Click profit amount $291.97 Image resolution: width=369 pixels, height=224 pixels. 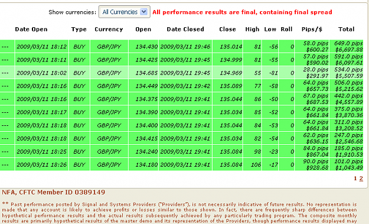(x=317, y=76)
